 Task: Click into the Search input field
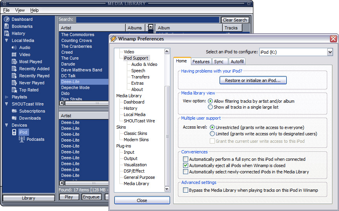coord(148,20)
